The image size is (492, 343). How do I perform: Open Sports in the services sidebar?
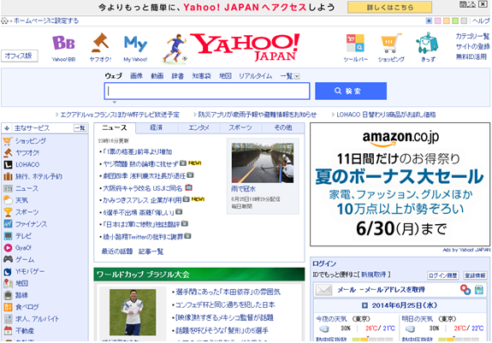[27, 213]
